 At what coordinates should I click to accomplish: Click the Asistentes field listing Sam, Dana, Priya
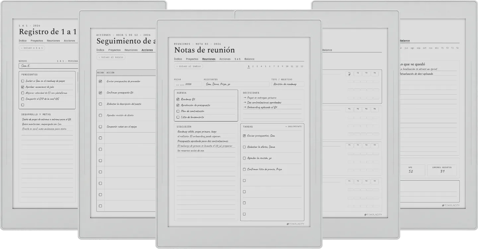tap(236, 84)
